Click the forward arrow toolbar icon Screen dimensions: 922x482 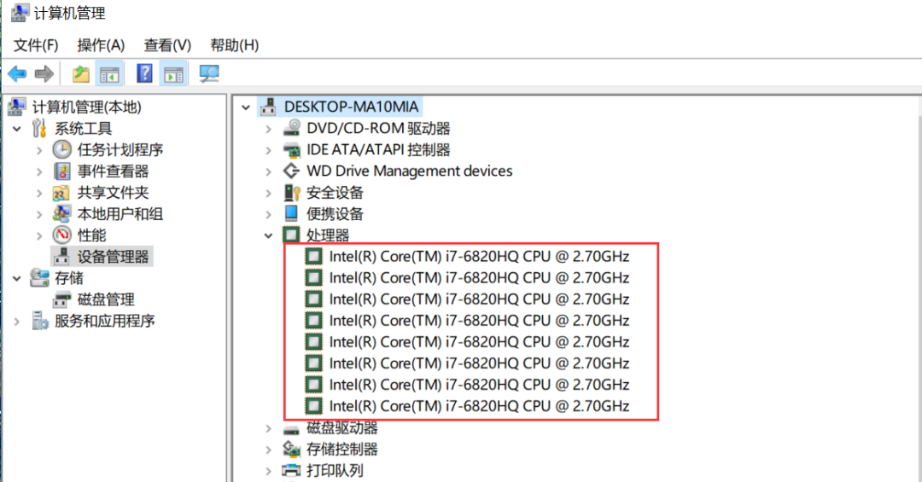44,74
